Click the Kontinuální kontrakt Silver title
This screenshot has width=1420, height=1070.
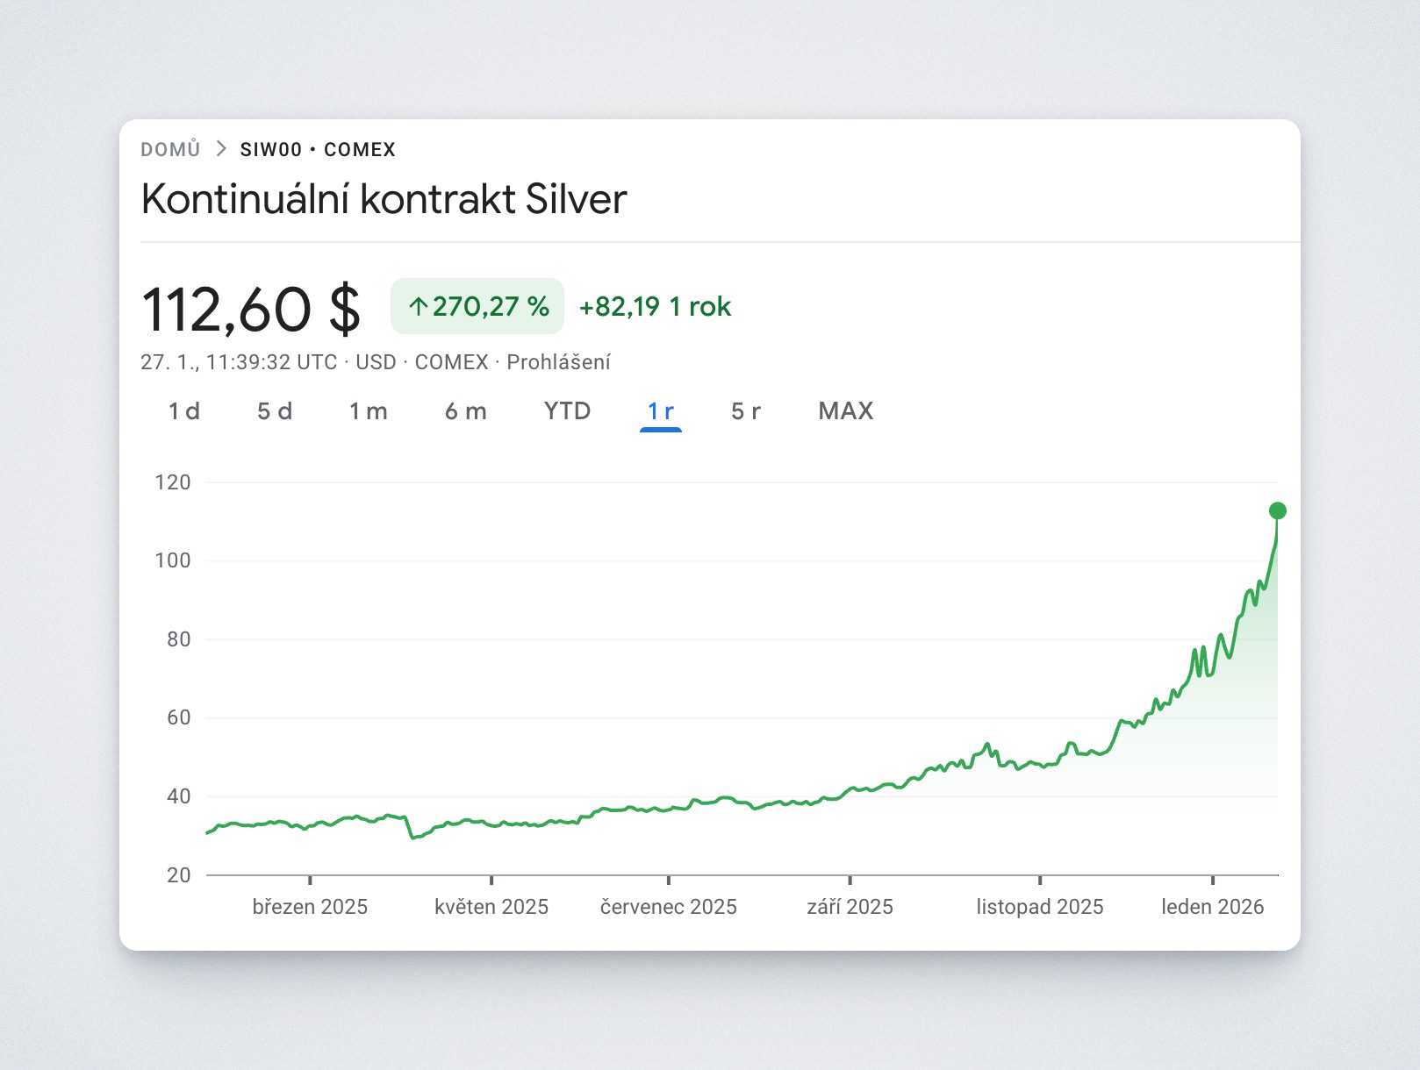click(384, 199)
